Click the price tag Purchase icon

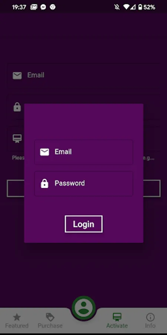(x=50, y=317)
